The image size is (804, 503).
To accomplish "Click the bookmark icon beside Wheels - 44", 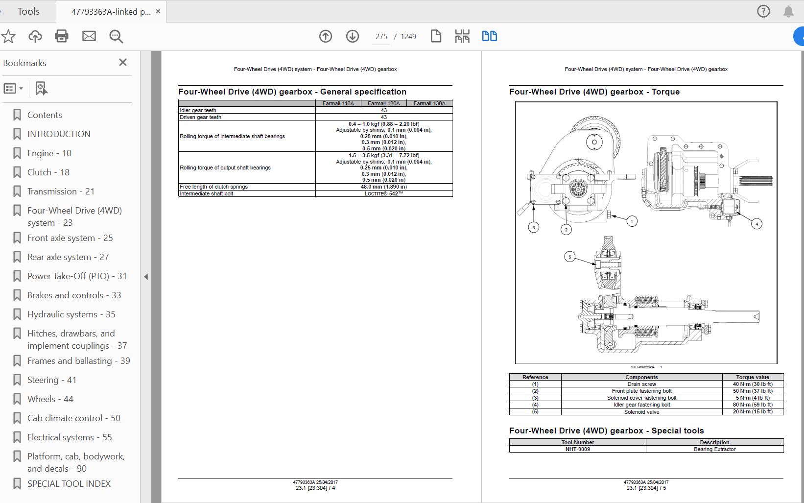I will pos(17,399).
